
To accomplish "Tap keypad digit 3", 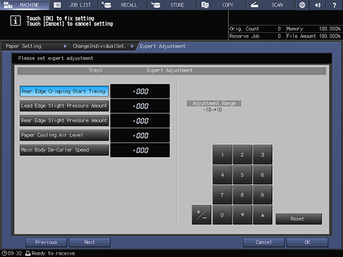I will pos(262,155).
